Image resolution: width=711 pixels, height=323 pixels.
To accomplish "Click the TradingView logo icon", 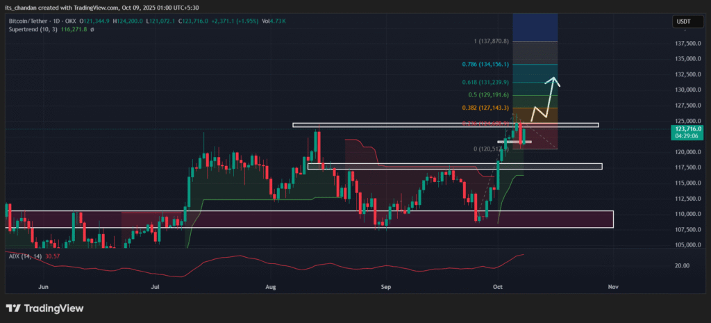I will pos(14,308).
